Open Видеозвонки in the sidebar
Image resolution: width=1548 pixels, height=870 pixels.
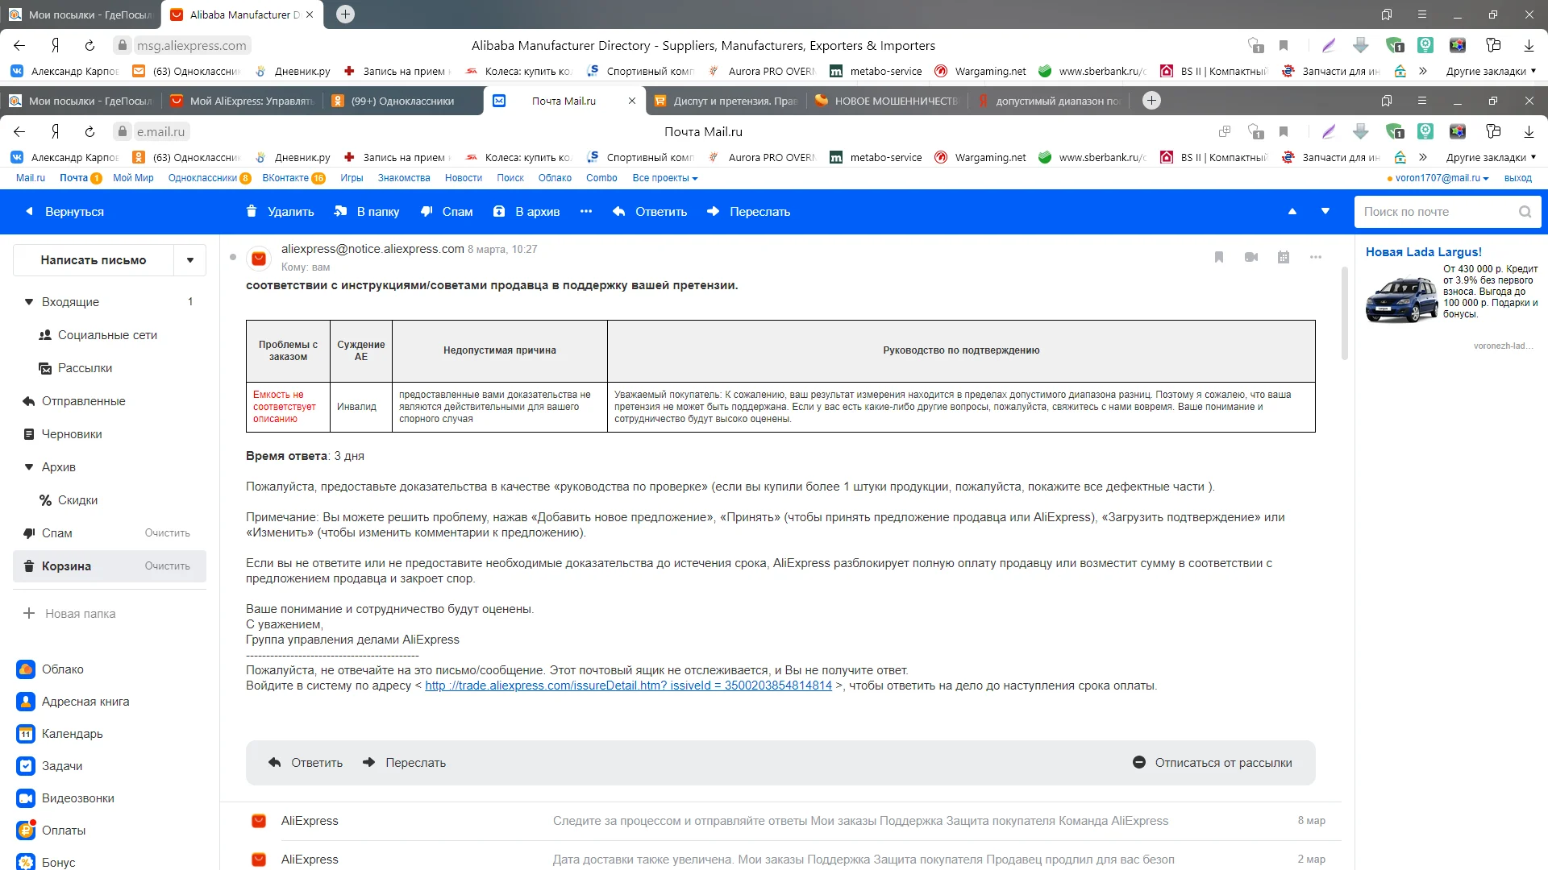coord(77,798)
